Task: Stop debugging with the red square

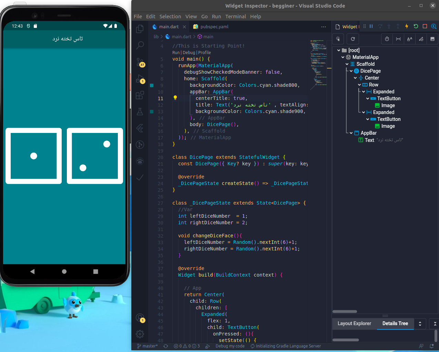Action: pos(425,26)
